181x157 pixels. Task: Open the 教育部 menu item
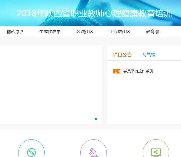pyautogui.click(x=152, y=32)
